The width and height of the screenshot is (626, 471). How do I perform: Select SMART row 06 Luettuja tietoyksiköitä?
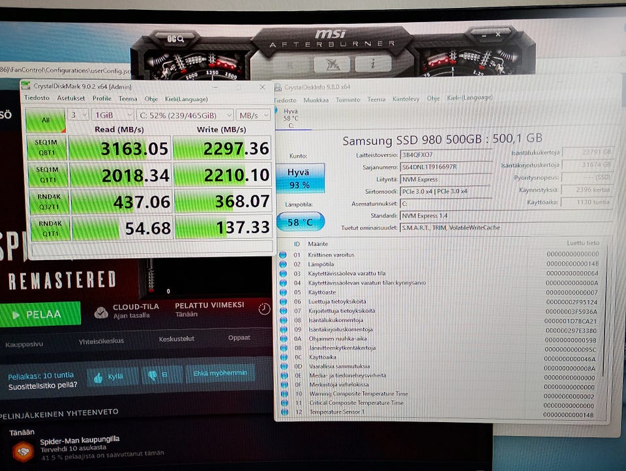click(x=440, y=302)
